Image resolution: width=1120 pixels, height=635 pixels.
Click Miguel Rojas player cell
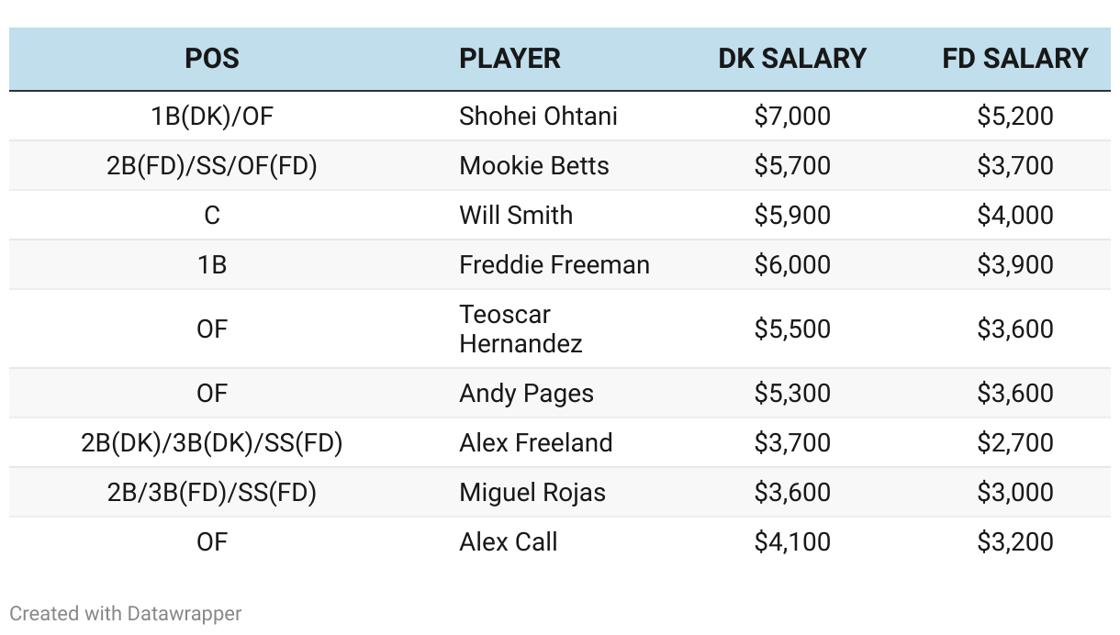532,493
